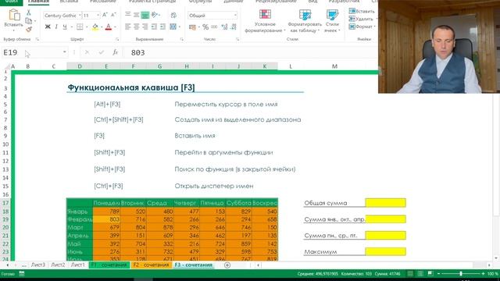Apply borders with the borders icon
The height and width of the screenshot is (281, 500).
(x=80, y=27)
